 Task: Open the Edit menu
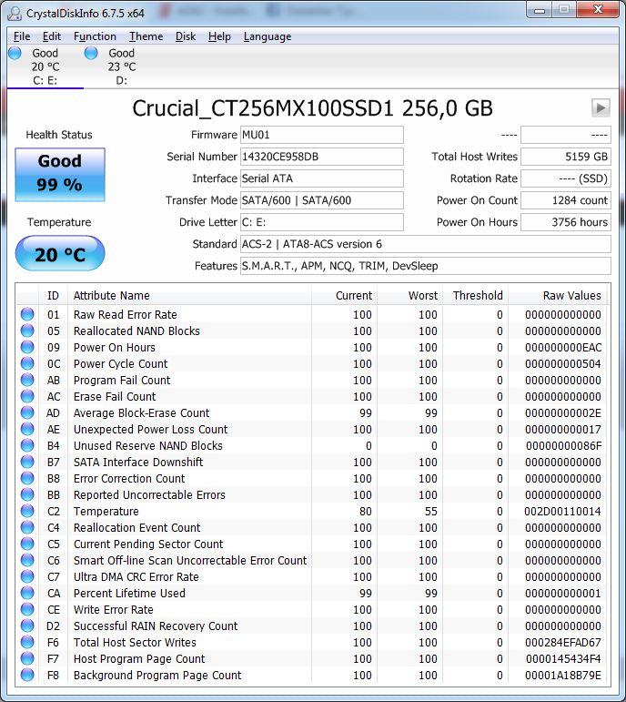point(52,36)
